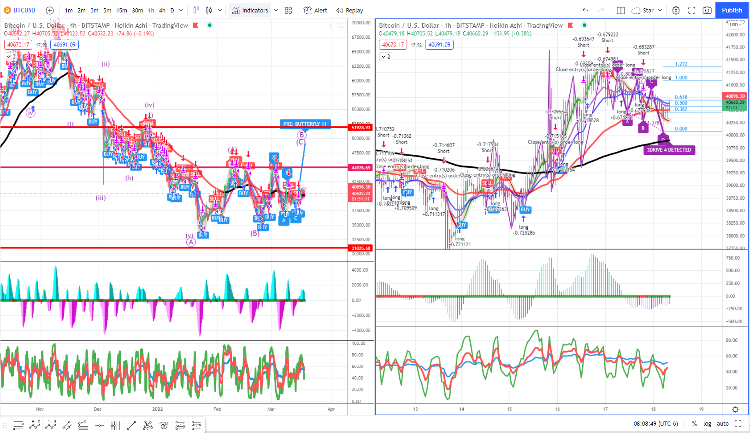Click the red 40673.17 sell button on 4h chart
Image resolution: width=750 pixels, height=433 pixels.
click(x=18, y=45)
